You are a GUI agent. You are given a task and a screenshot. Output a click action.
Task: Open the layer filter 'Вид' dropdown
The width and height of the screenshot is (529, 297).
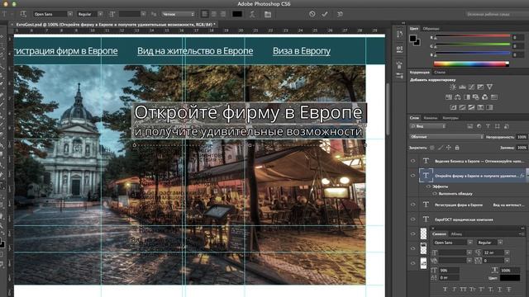pyautogui.click(x=428, y=126)
